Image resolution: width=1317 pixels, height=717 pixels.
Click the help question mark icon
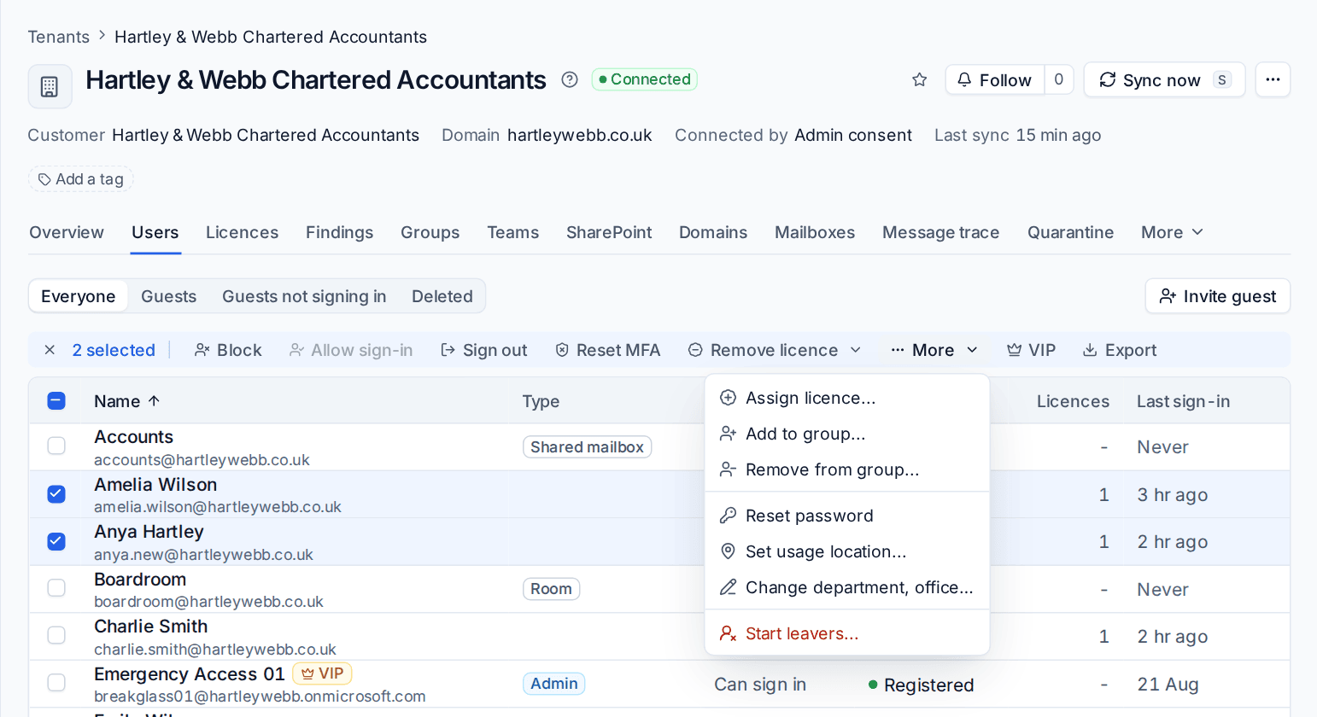[x=570, y=79]
